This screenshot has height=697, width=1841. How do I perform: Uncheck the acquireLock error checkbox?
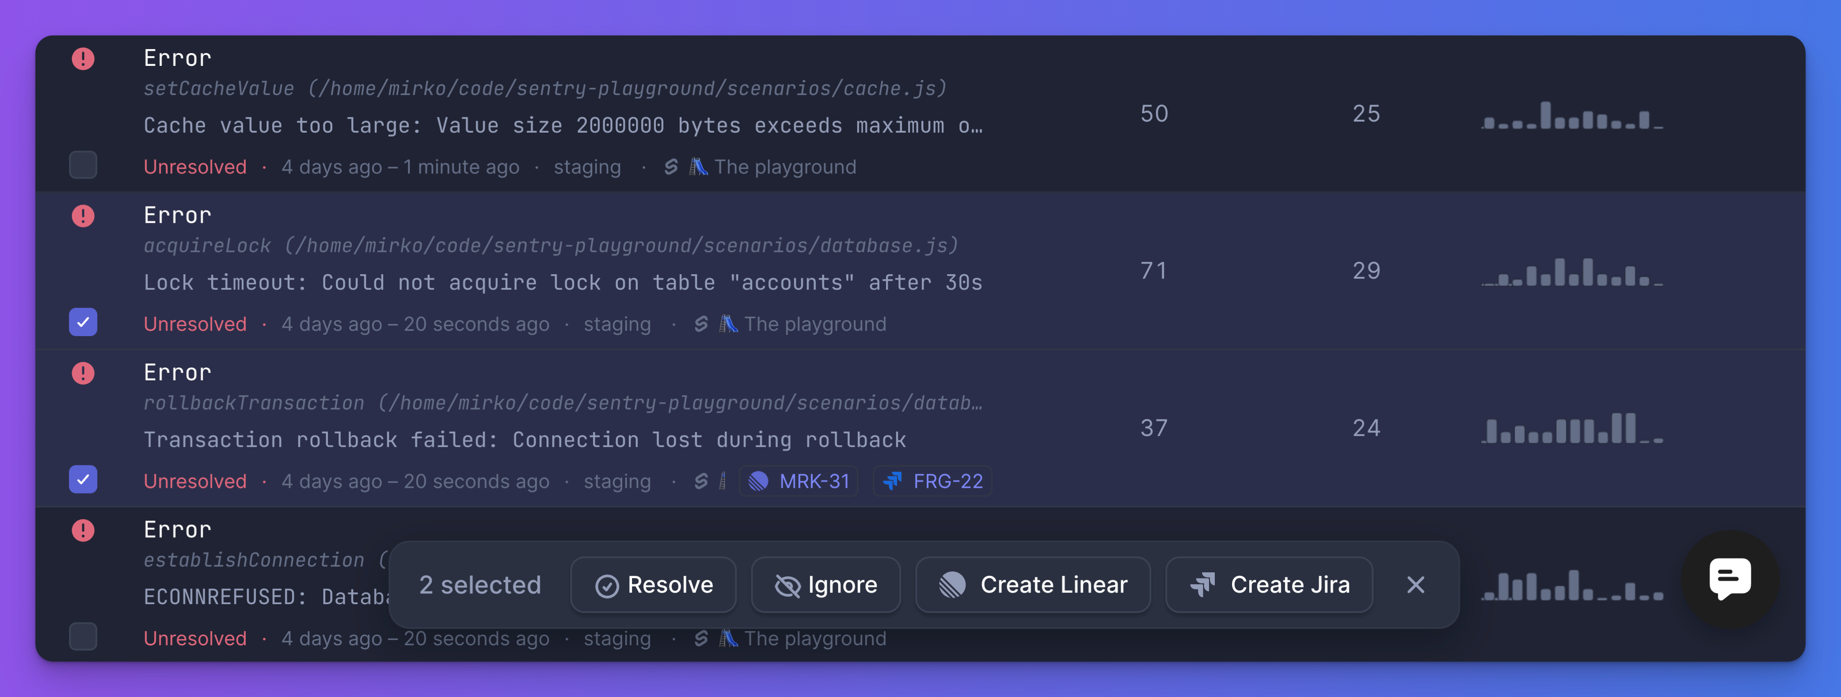coord(83,322)
